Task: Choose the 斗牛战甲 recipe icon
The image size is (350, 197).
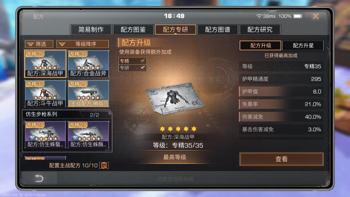Action: tap(45, 94)
